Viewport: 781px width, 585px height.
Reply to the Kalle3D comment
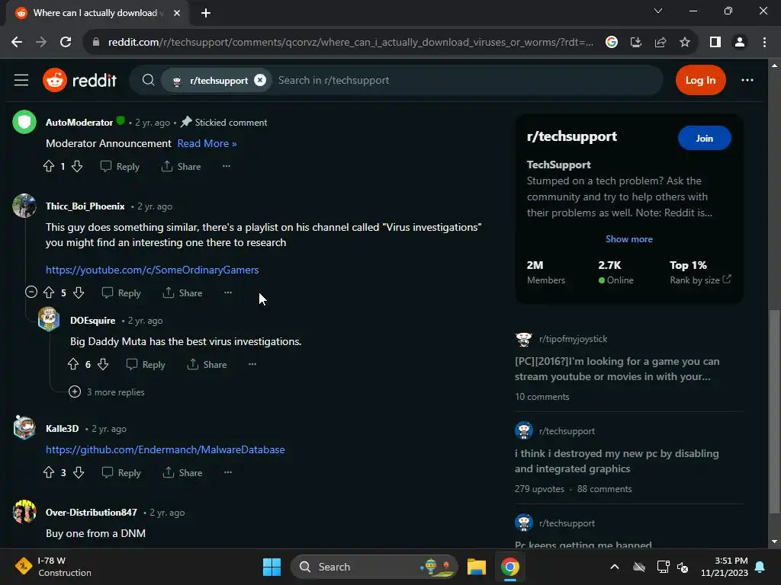121,472
